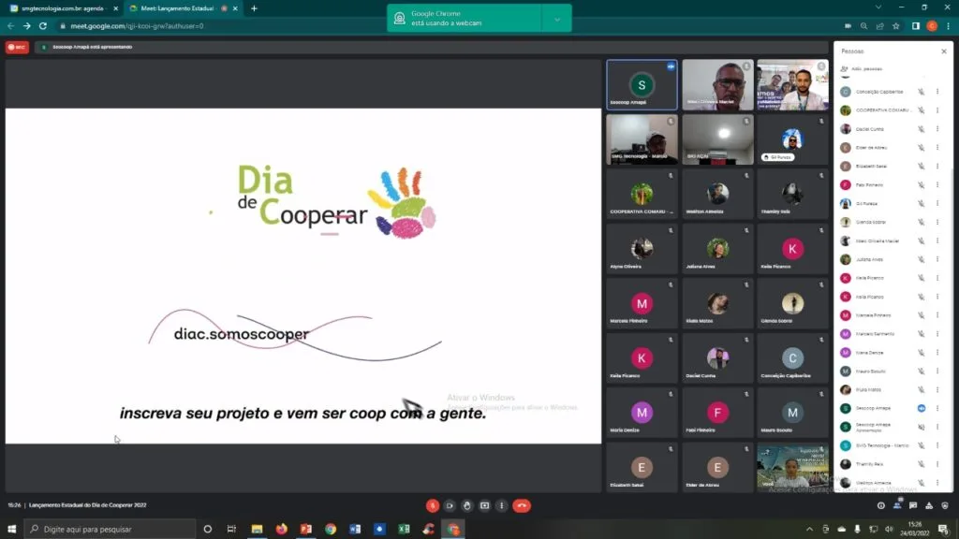This screenshot has height=539, width=959.
Task: Click the REC recording indicator
Action: click(17, 47)
